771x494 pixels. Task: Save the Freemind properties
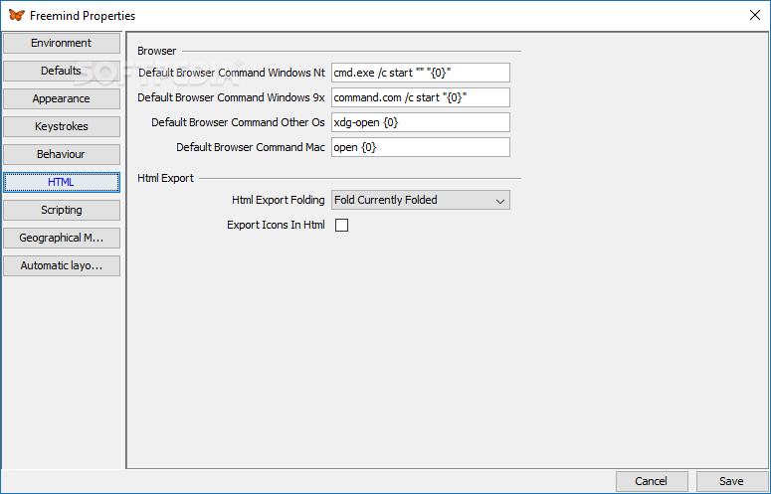731,481
